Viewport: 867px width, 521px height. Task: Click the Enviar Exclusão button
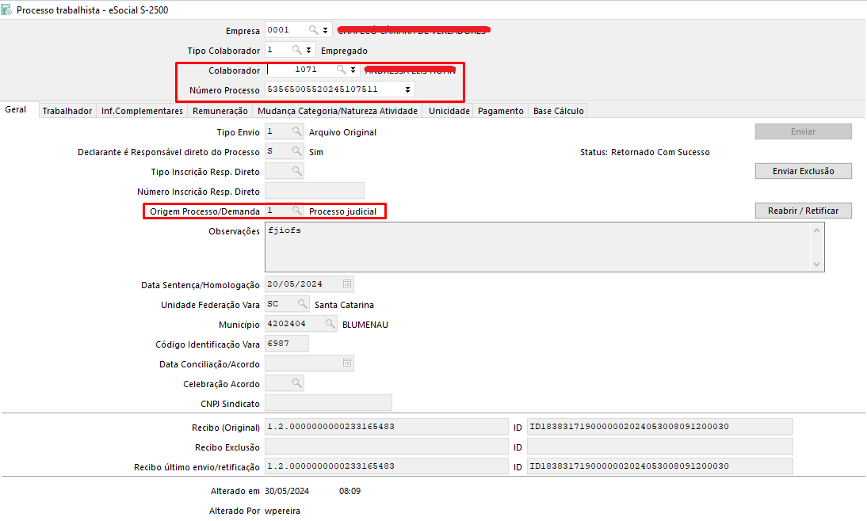pos(804,171)
